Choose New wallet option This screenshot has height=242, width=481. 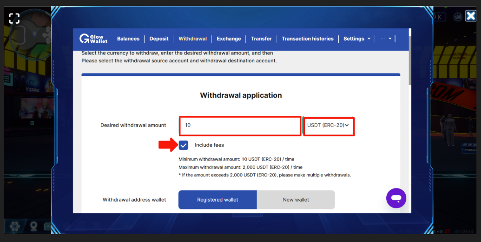tap(296, 200)
